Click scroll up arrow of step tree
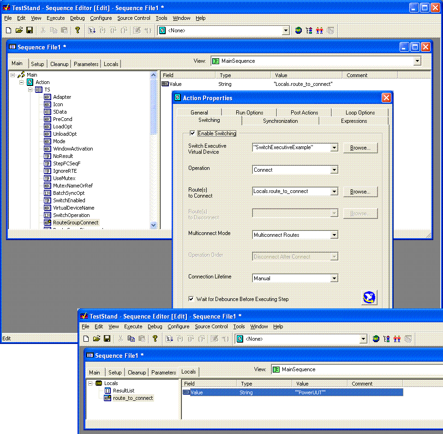Screen dimensions: 443x434 coord(153,75)
